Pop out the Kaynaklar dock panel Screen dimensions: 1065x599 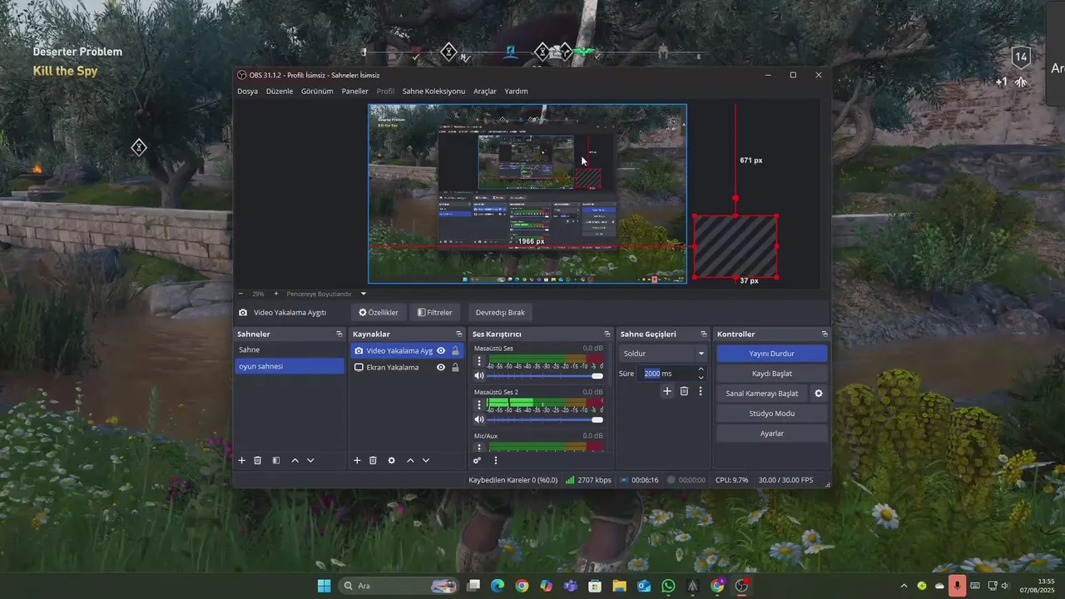pos(458,334)
